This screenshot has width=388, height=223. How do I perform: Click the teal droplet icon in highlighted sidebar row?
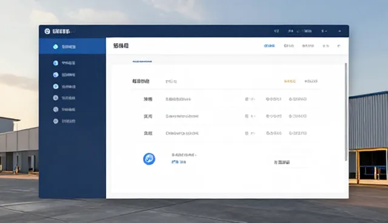pos(55,47)
